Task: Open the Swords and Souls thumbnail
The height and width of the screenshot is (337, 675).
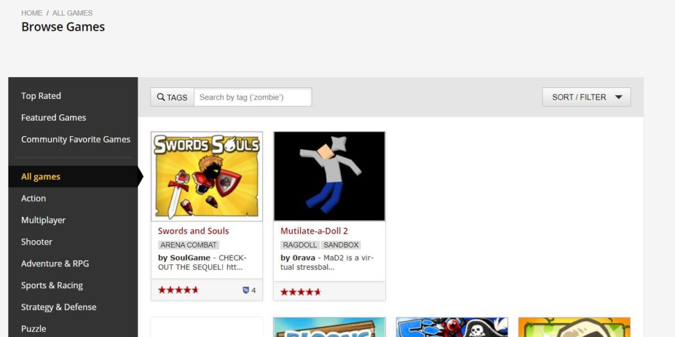Action: [x=207, y=177]
